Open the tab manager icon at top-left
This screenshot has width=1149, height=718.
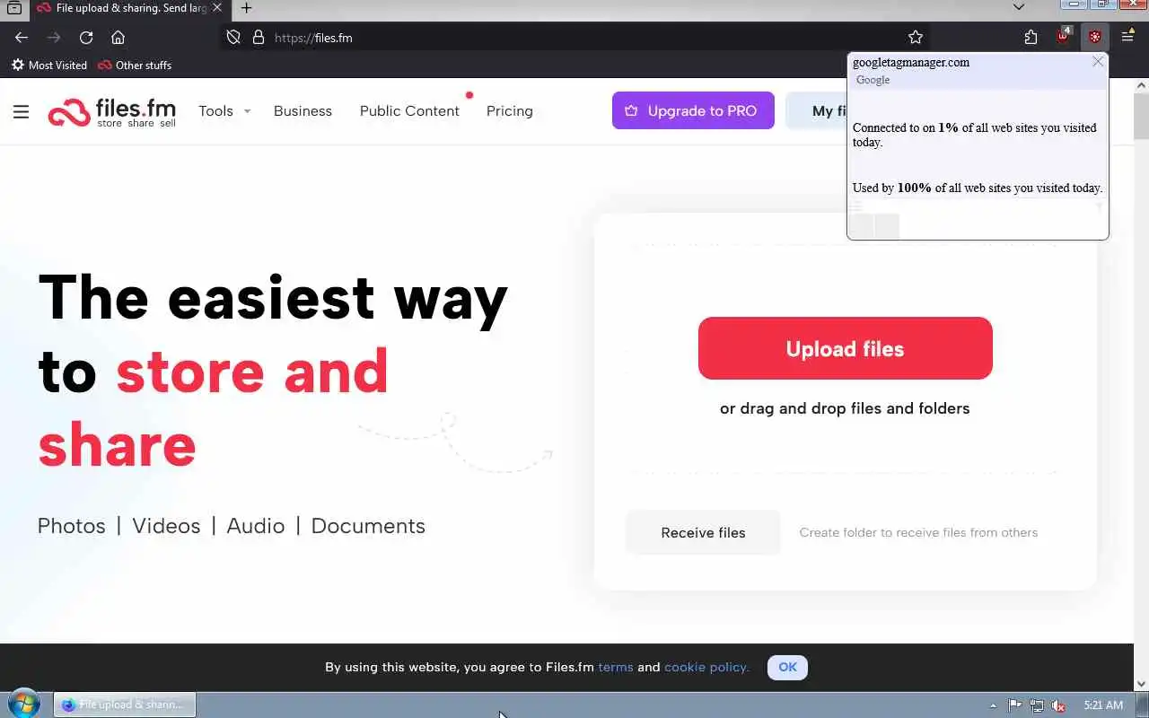pos(14,8)
